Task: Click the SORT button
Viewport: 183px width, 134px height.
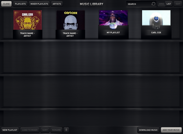Action: 45,130
